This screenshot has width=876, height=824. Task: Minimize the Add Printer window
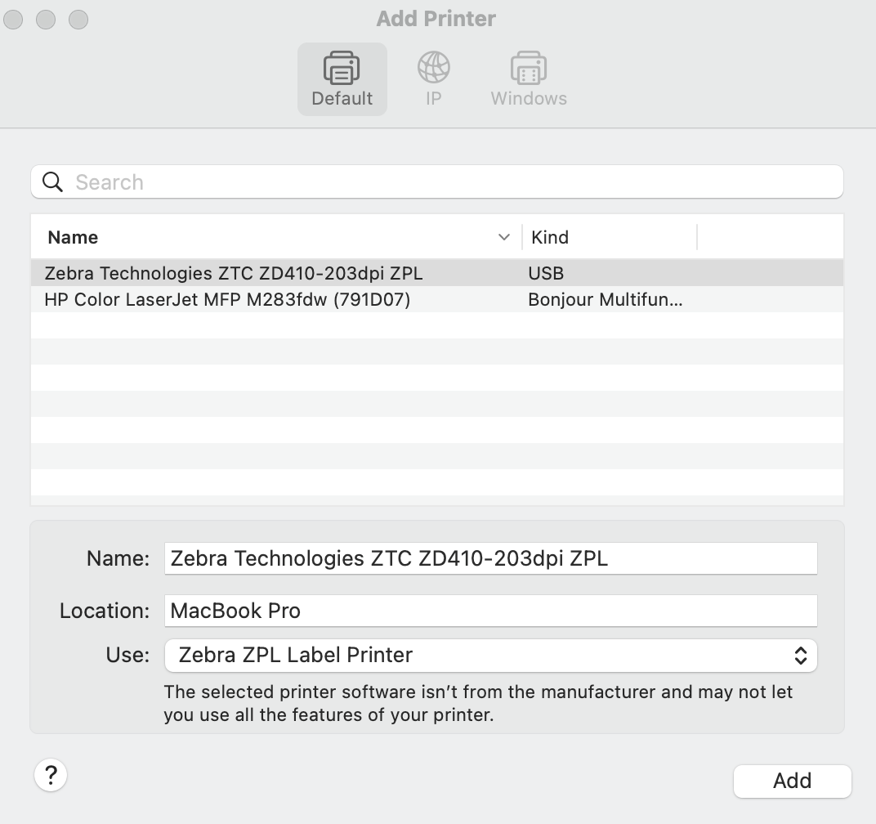coord(46,20)
